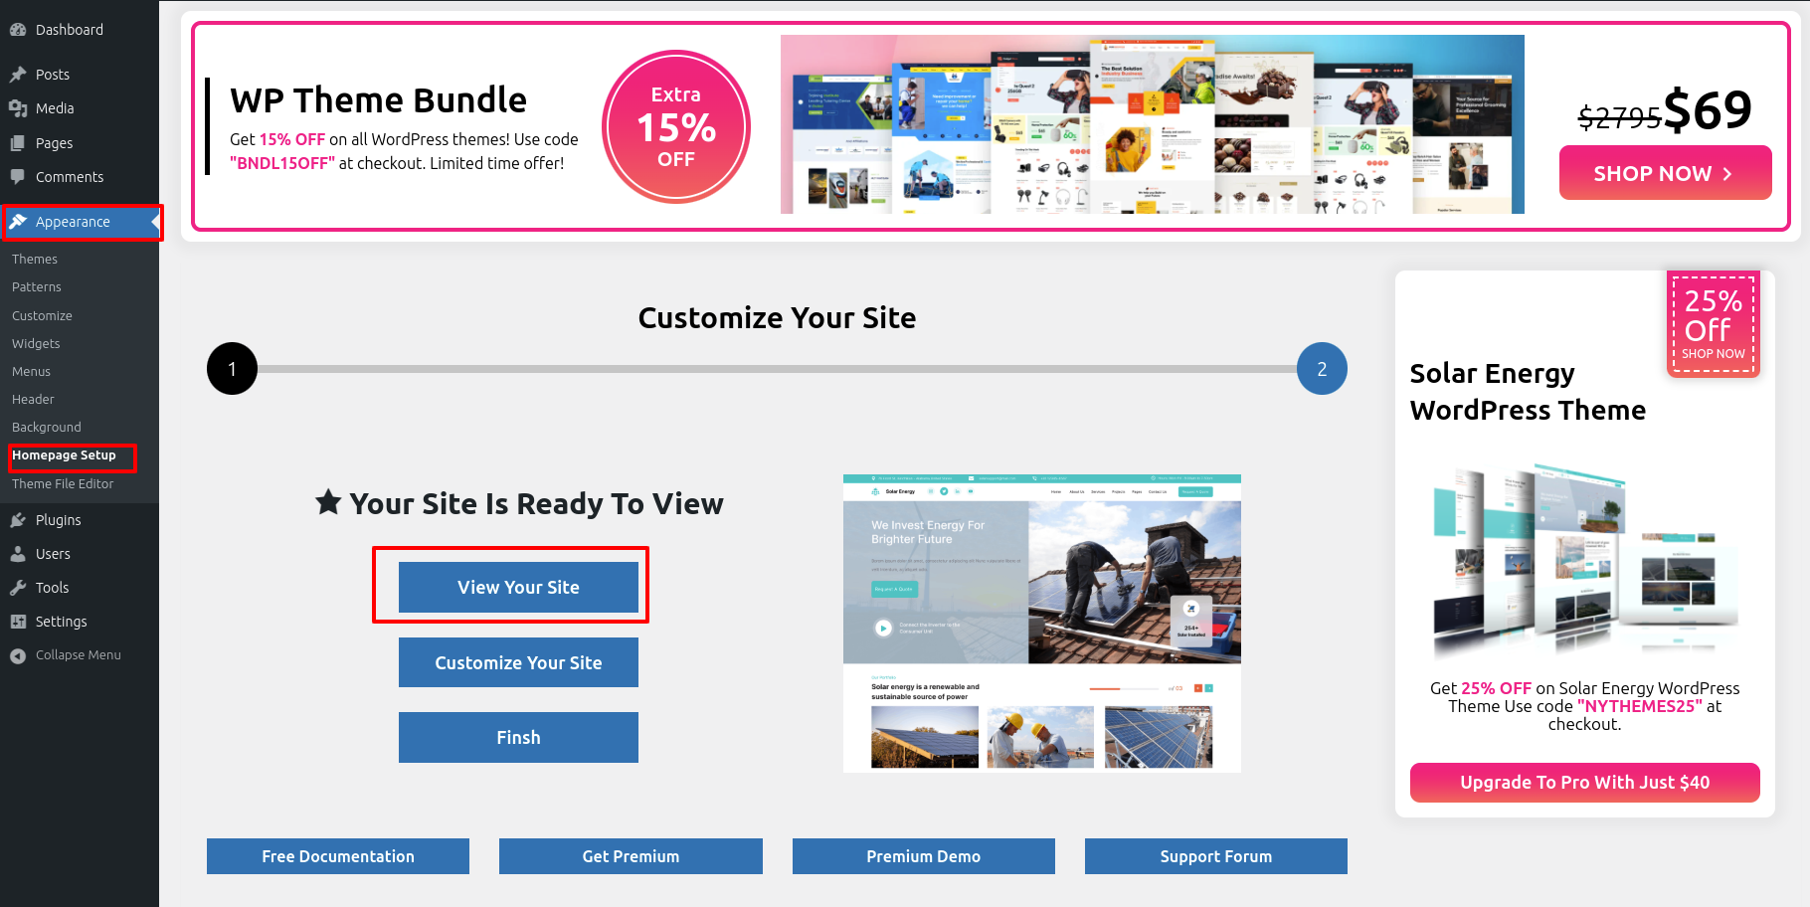Click the 25% Off SHOP NOW badge

point(1714,324)
